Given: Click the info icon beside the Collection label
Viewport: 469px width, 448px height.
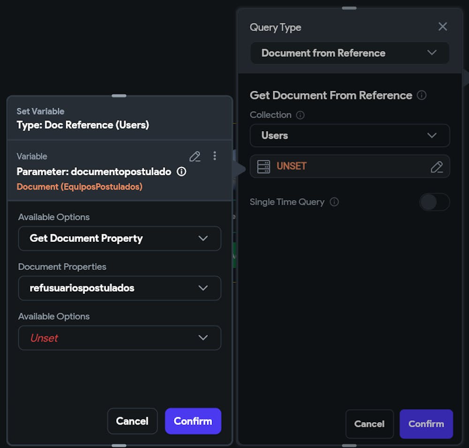Looking at the screenshot, I should (x=300, y=115).
